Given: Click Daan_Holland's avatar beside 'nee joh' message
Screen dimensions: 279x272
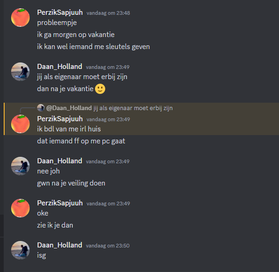Looking at the screenshot, I should click(x=20, y=166).
